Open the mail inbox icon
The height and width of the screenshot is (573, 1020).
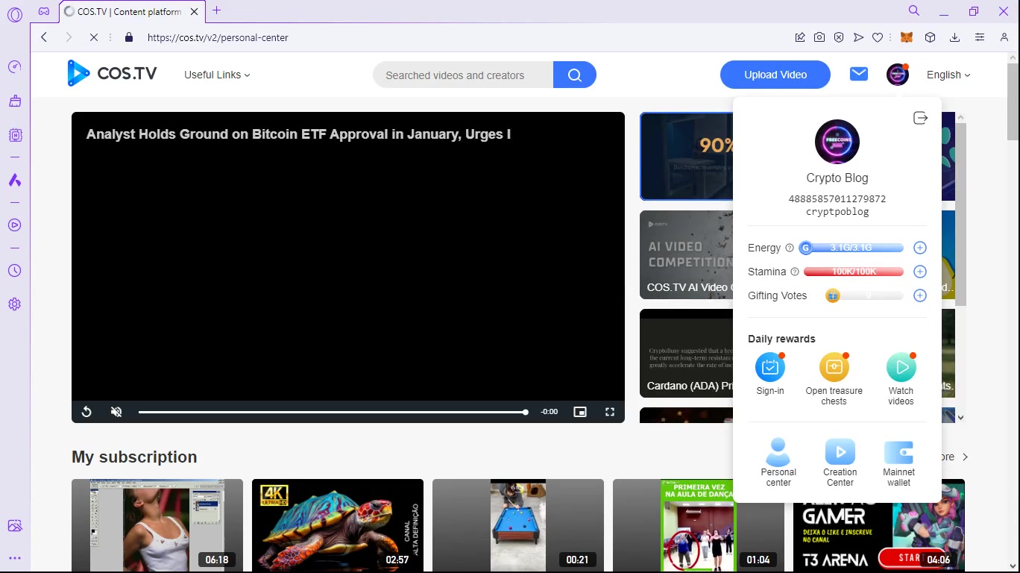[859, 74]
